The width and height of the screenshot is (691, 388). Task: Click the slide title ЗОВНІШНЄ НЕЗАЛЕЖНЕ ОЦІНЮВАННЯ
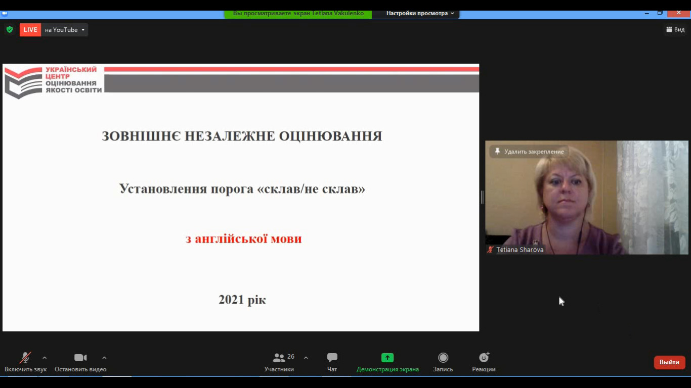click(x=242, y=136)
